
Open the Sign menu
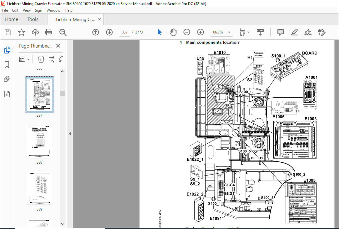[38, 10]
